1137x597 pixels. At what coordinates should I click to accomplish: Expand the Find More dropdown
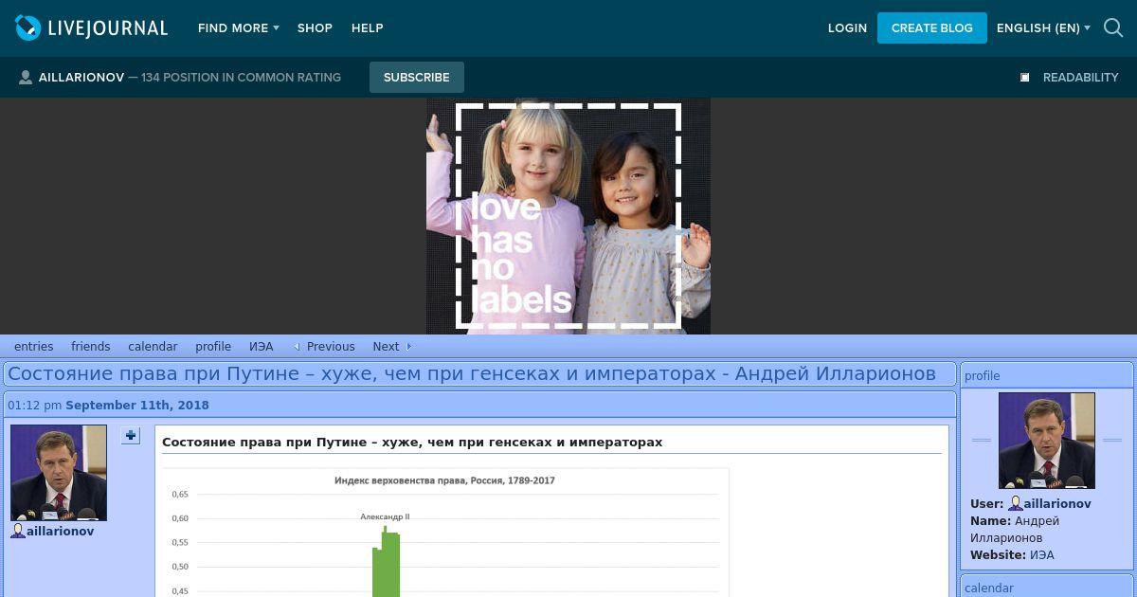point(238,28)
